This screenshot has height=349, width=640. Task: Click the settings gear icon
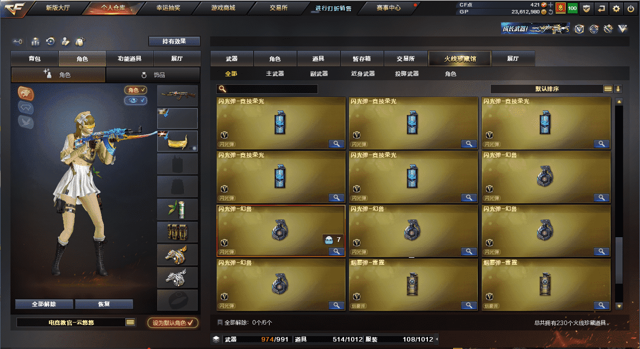pyautogui.click(x=617, y=8)
